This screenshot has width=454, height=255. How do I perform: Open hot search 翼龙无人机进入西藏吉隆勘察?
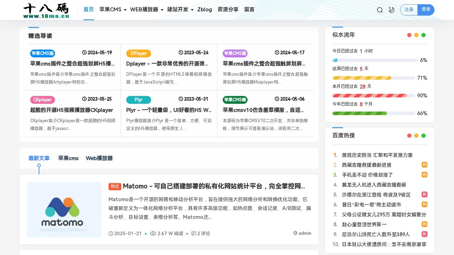pos(374,185)
